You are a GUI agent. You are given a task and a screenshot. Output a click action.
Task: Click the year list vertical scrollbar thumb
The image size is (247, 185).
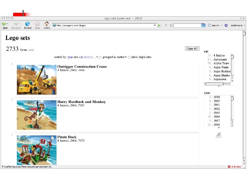point(232,98)
